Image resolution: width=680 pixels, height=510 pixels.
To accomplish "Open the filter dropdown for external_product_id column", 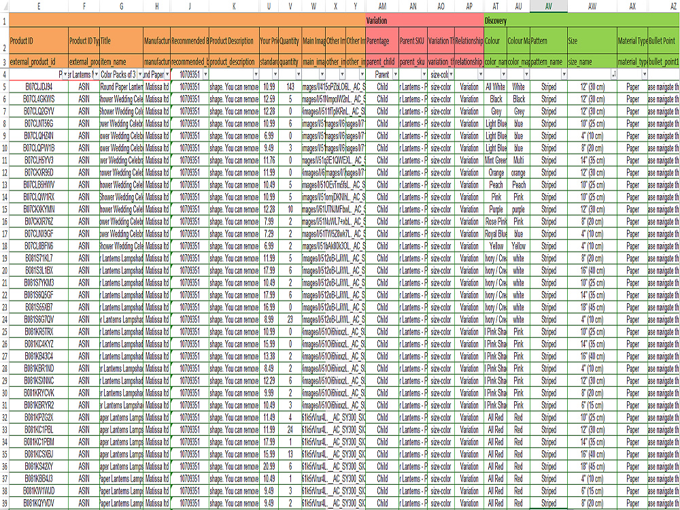I will tap(65, 75).
